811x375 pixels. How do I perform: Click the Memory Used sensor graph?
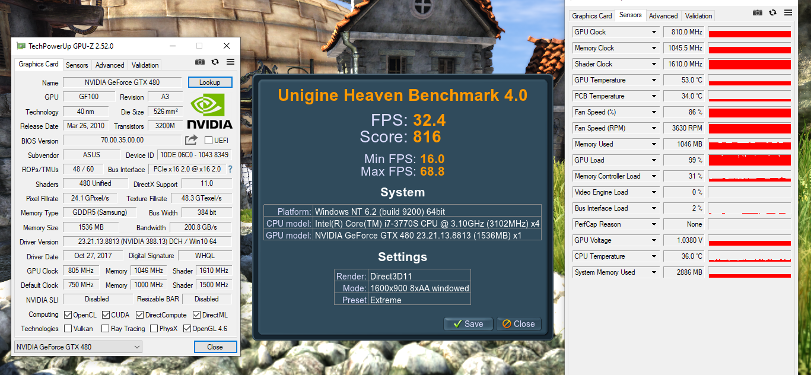749,144
